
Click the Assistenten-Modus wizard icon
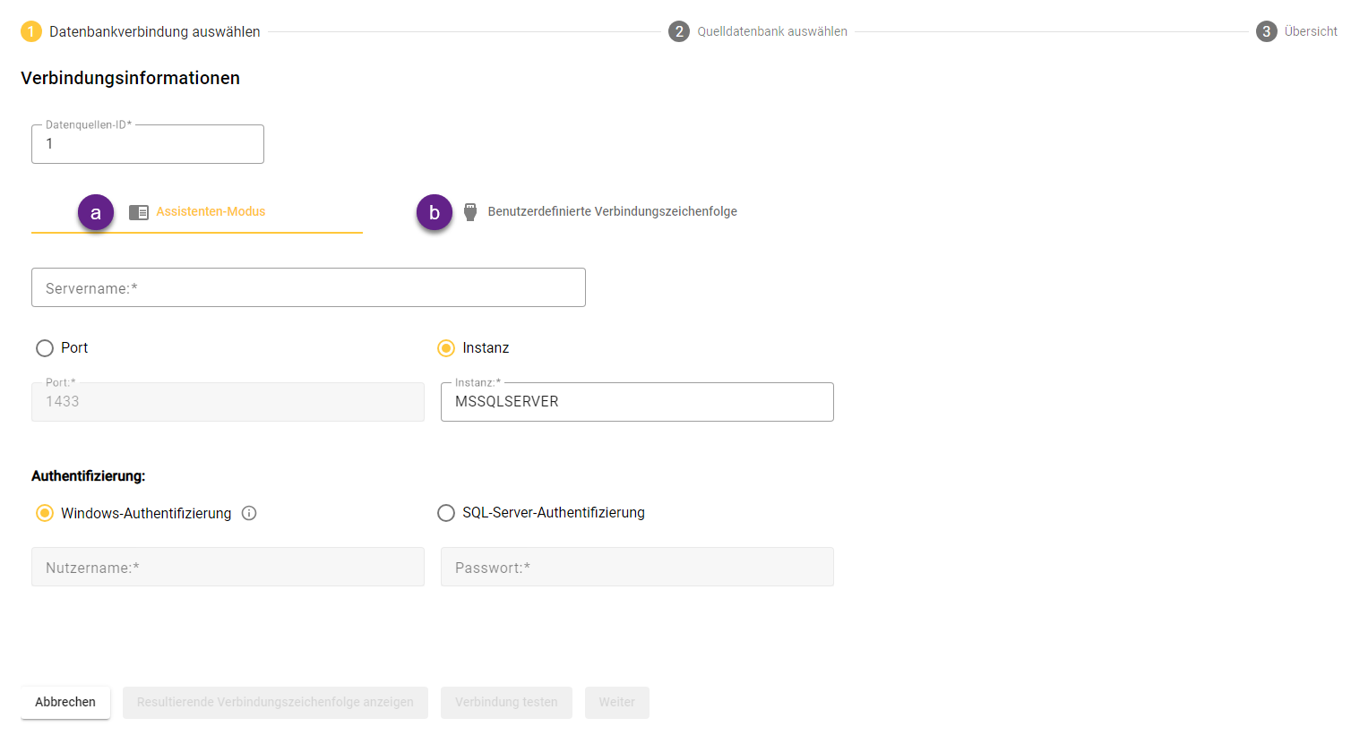tap(139, 212)
